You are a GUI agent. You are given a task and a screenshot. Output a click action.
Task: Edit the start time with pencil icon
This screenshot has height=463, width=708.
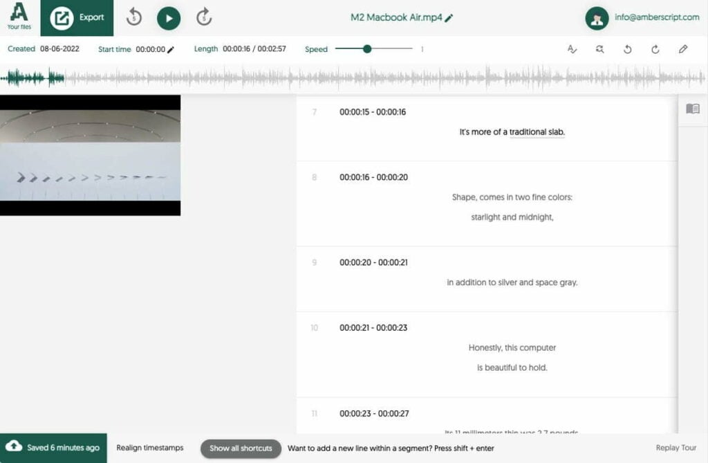click(x=171, y=49)
